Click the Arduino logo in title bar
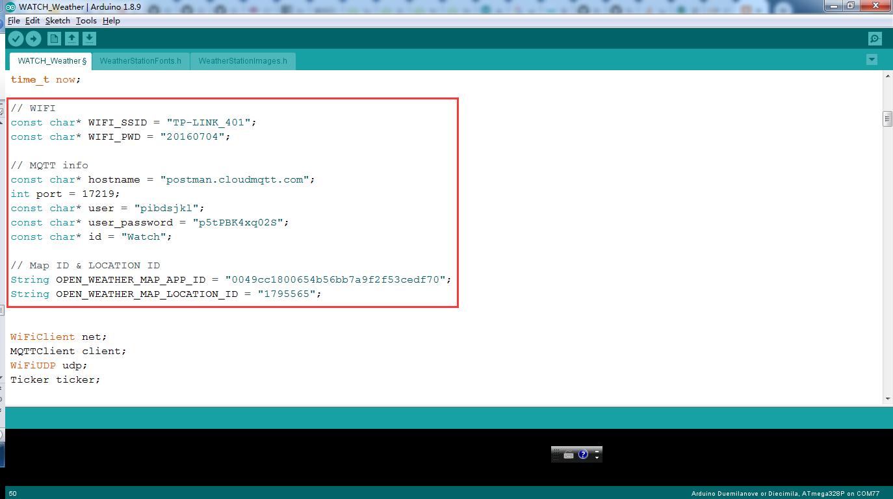The image size is (893, 499). [x=10, y=6]
